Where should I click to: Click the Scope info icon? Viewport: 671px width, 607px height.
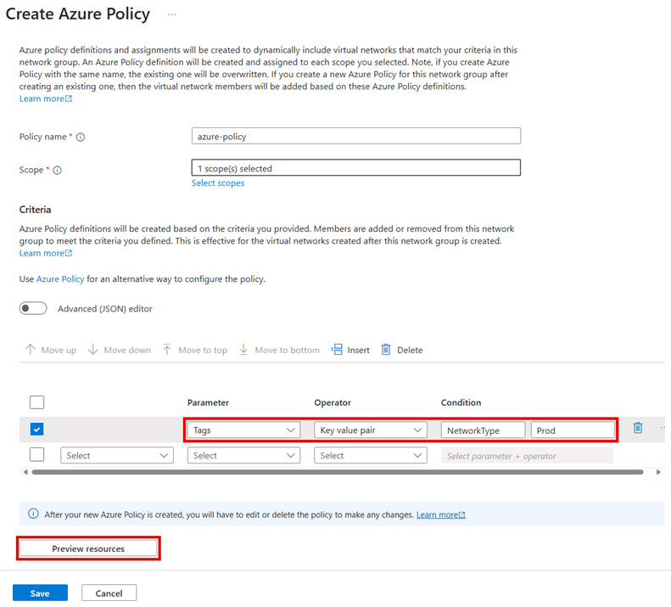[58, 170]
